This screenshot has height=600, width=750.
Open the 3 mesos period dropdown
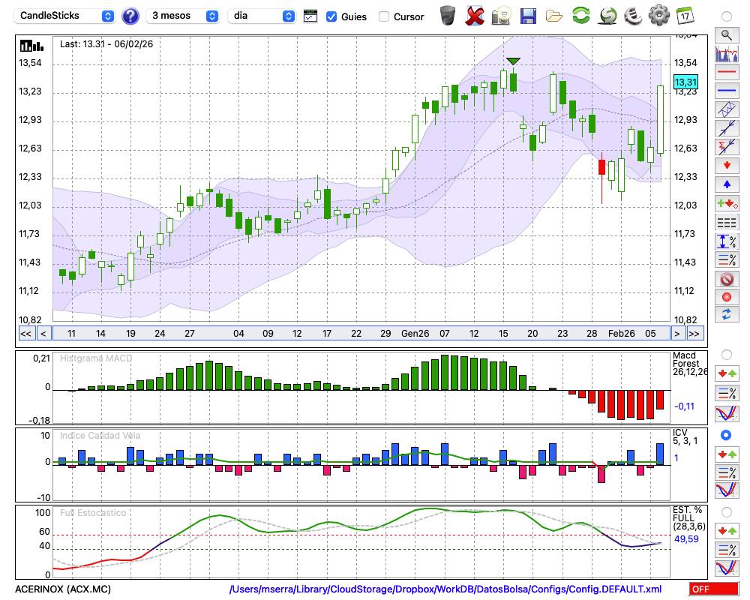184,16
